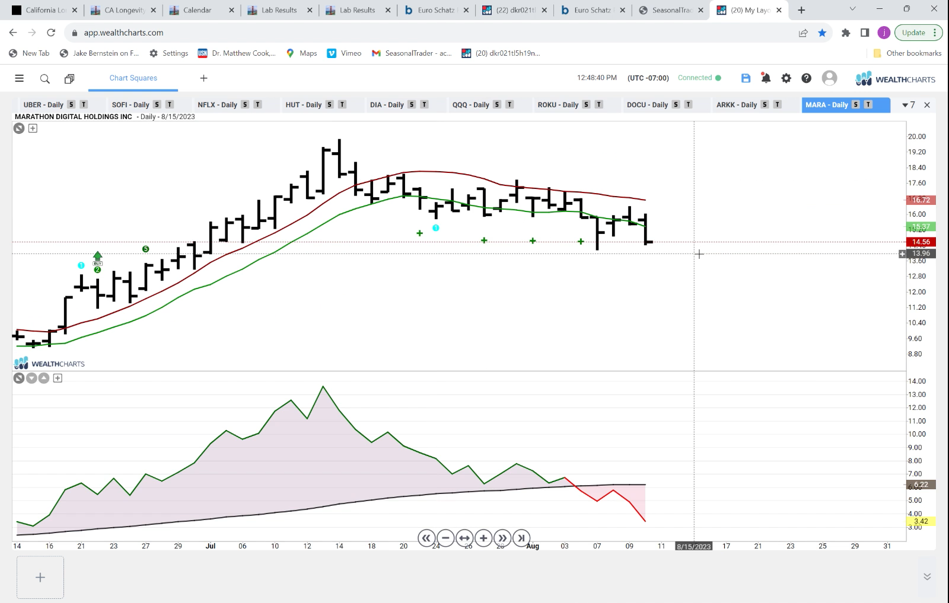949x603 pixels.
Task: Switch to UBER - Daily chart tab
Action: pos(43,105)
